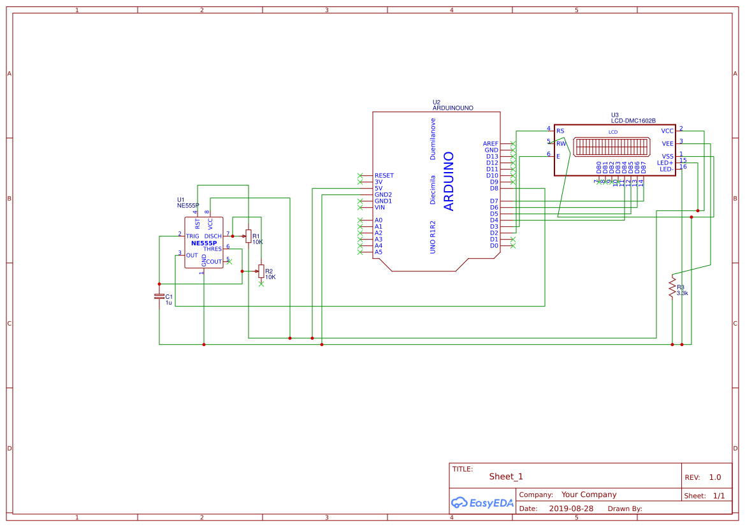Select the 5V pin on the Arduino
The height and width of the screenshot is (527, 745).
click(x=379, y=188)
